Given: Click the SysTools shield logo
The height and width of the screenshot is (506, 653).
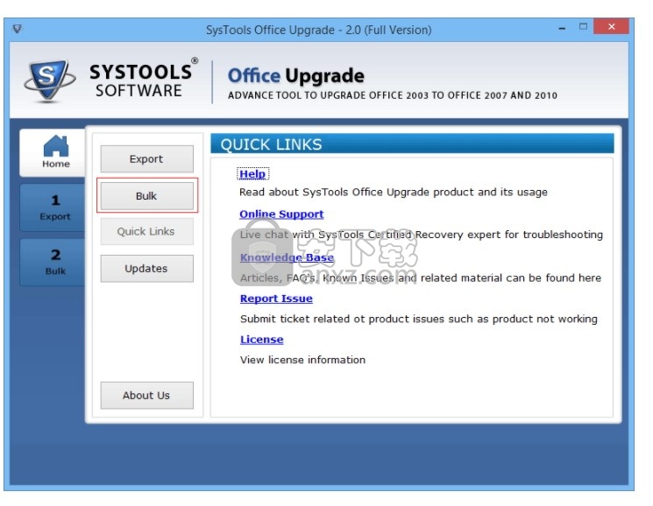Looking at the screenshot, I should coord(50,80).
